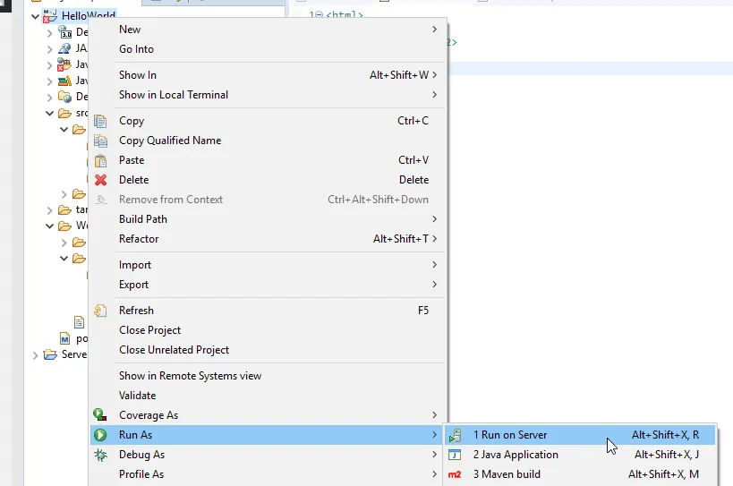733x486 pixels.
Task: Click the m2 Maven build icon
Action: coord(456,474)
